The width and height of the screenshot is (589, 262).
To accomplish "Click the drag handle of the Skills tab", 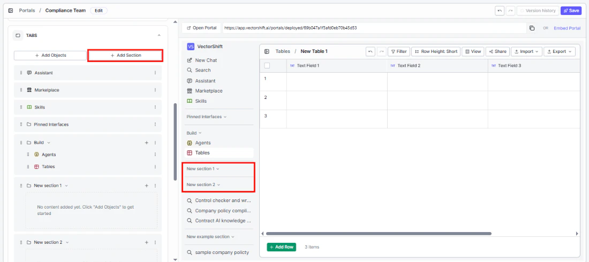I will 21,107.
